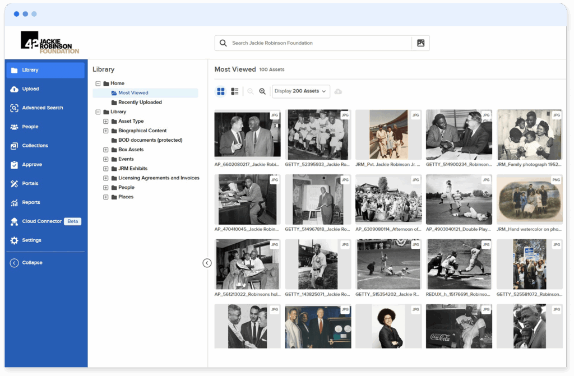Image resolution: width=574 pixels, height=376 pixels.
Task: Click the Box Assets folder icon
Action: [114, 150]
